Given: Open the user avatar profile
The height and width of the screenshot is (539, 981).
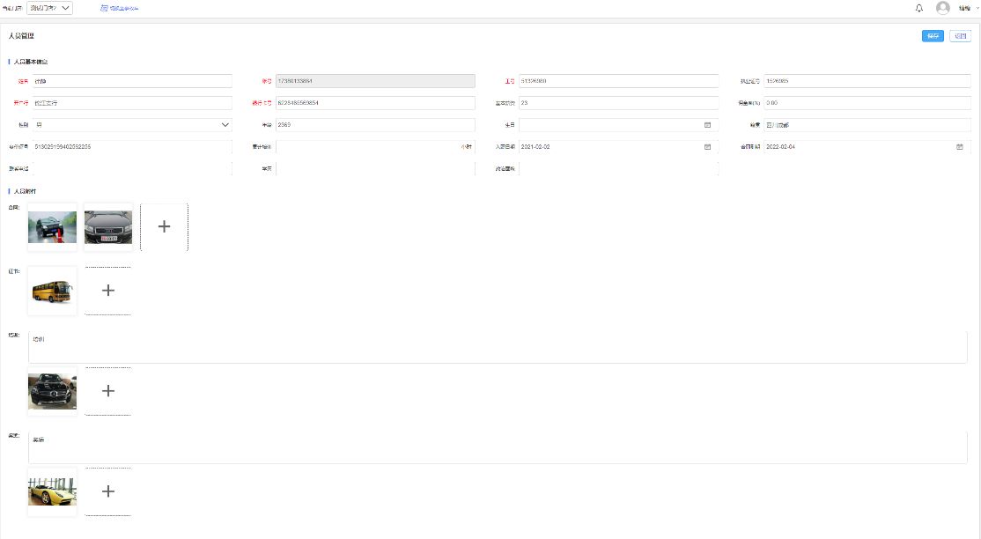Looking at the screenshot, I should 943,8.
